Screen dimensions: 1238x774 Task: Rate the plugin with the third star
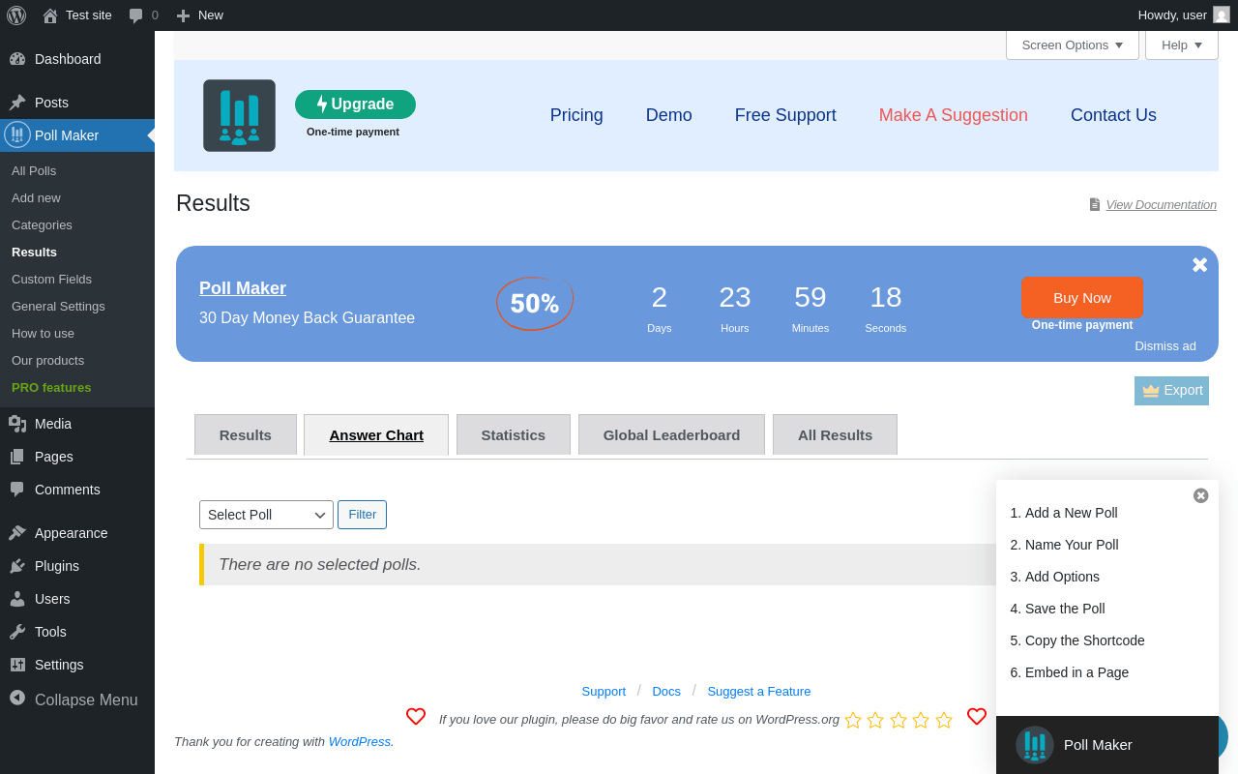899,720
